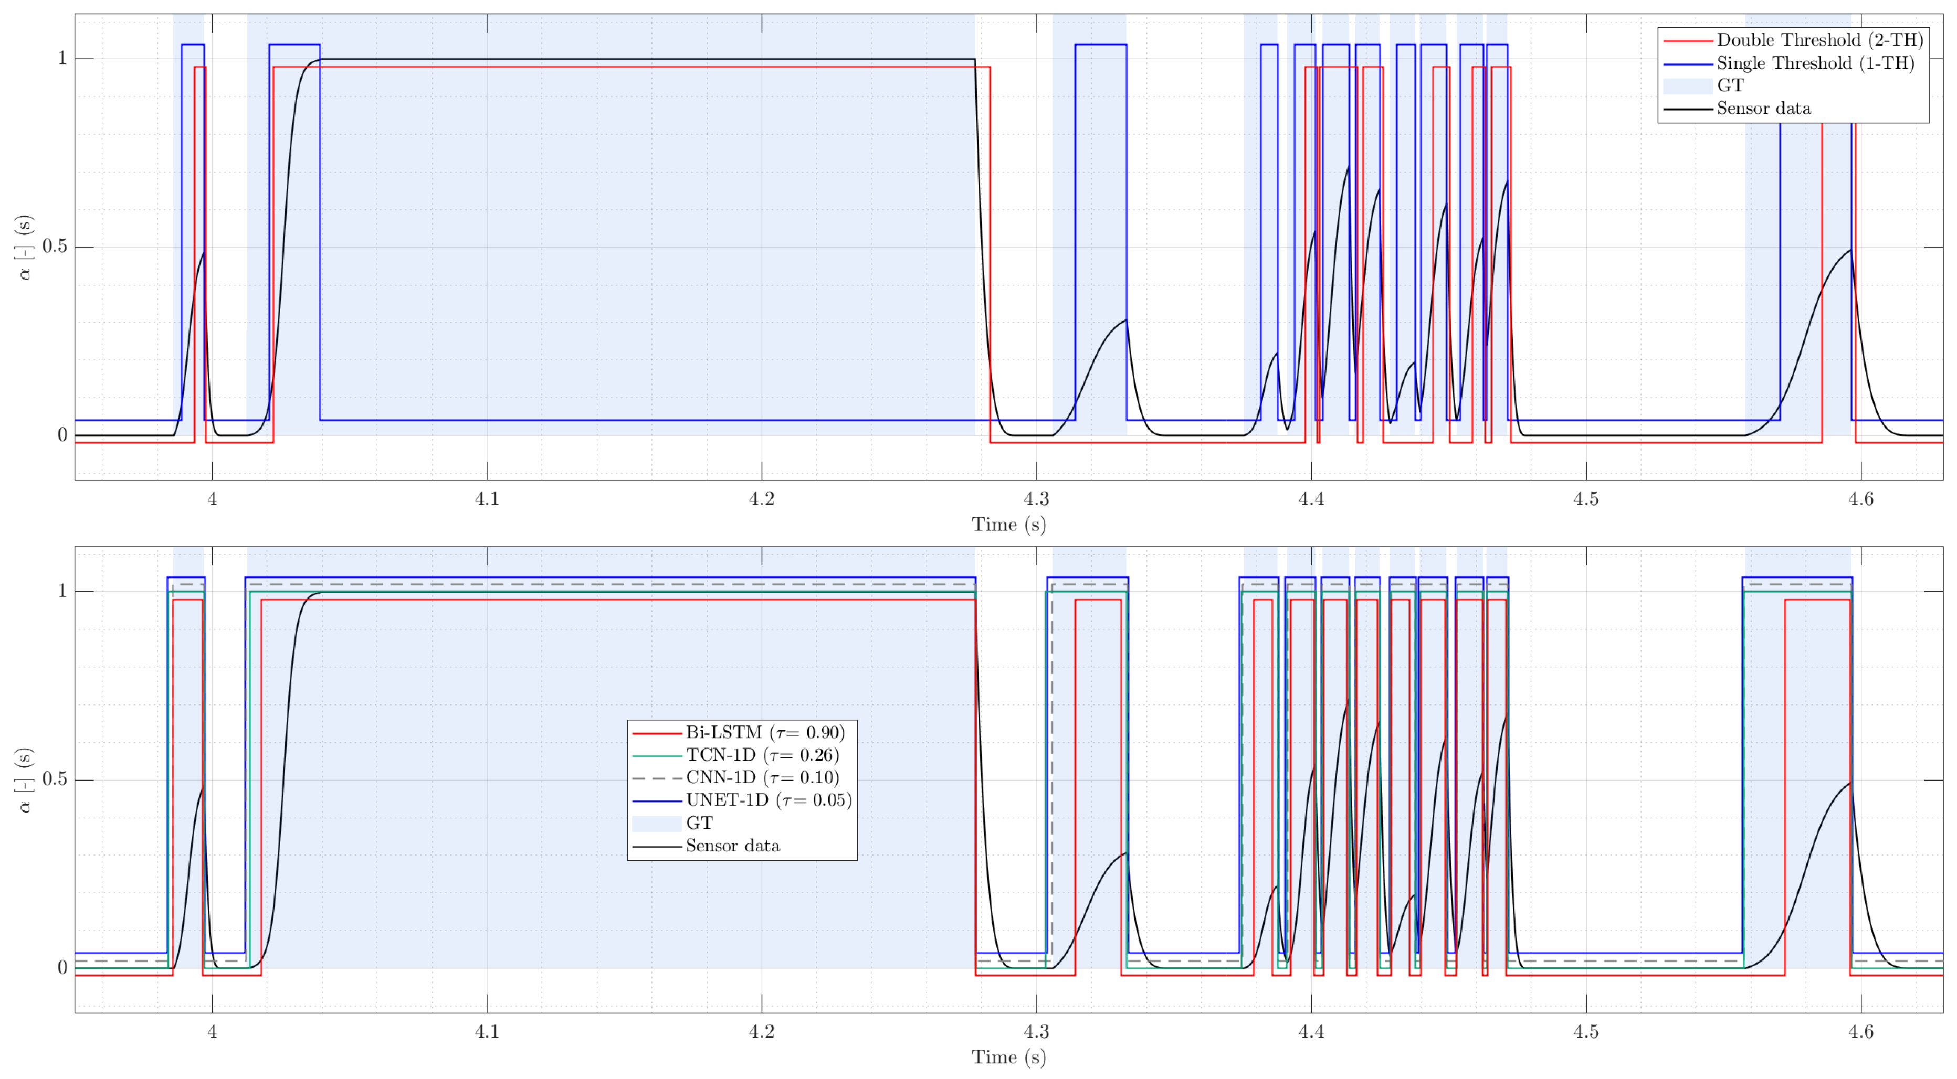Click the Single Threshold (1-TH) legend label

pyautogui.click(x=1815, y=62)
